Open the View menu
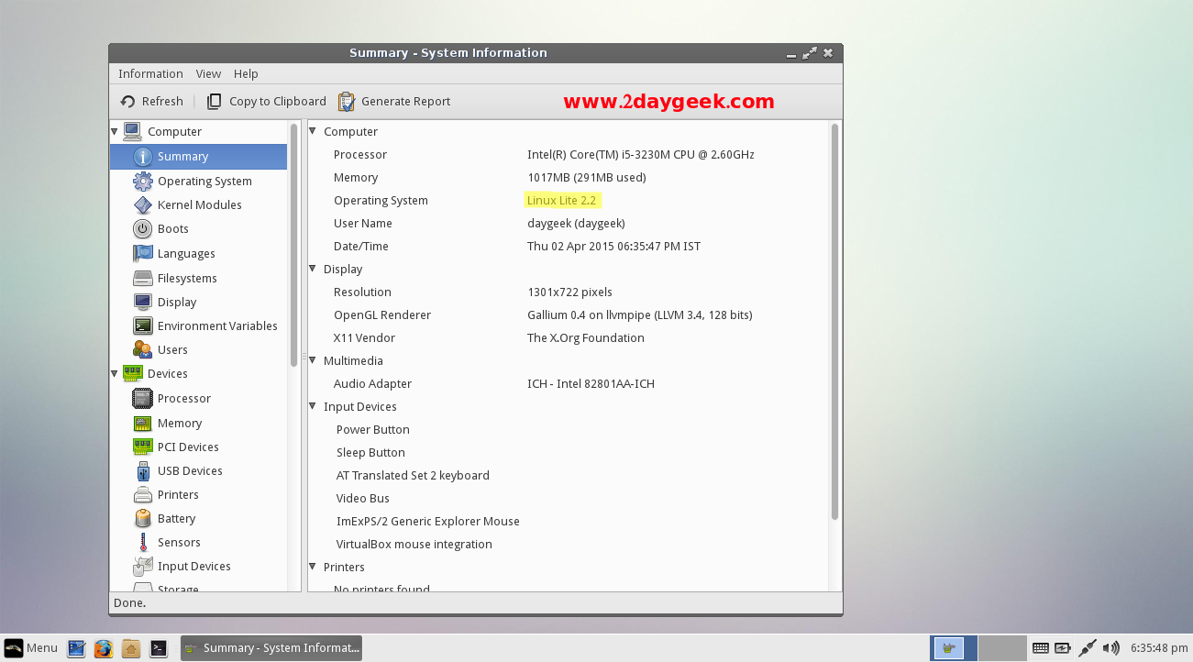This screenshot has width=1193, height=662. 208,74
